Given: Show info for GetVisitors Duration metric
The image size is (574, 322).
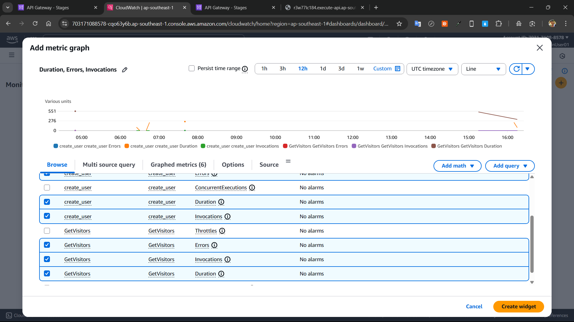Looking at the screenshot, I should pyautogui.click(x=221, y=274).
